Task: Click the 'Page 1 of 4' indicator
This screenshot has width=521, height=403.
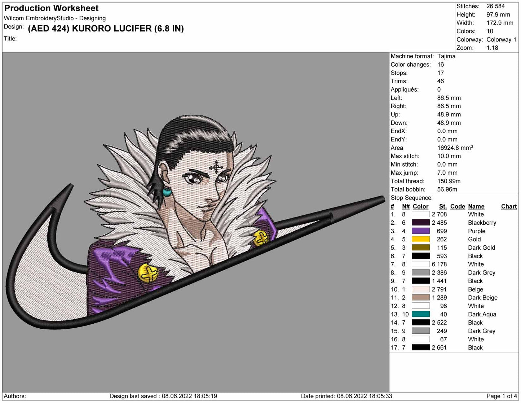Action: point(502,396)
